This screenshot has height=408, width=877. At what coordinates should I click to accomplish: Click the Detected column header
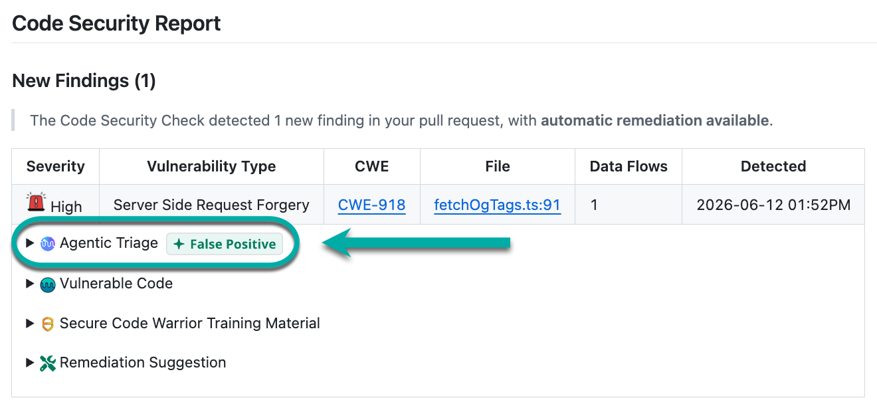point(773,166)
